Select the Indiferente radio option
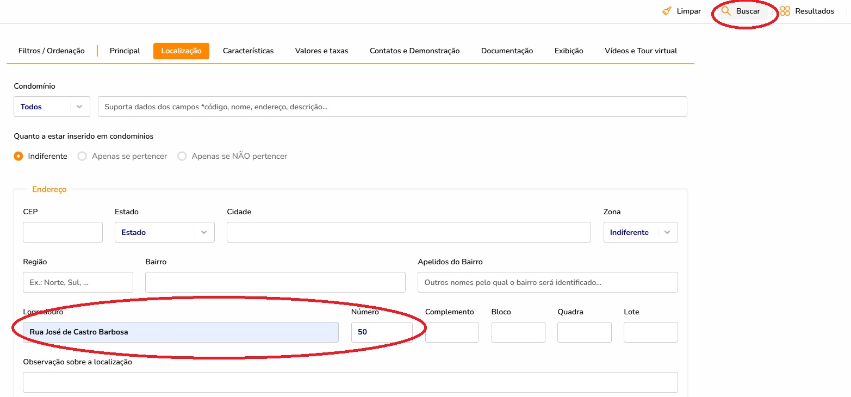The height and width of the screenshot is (397, 851). coord(18,156)
